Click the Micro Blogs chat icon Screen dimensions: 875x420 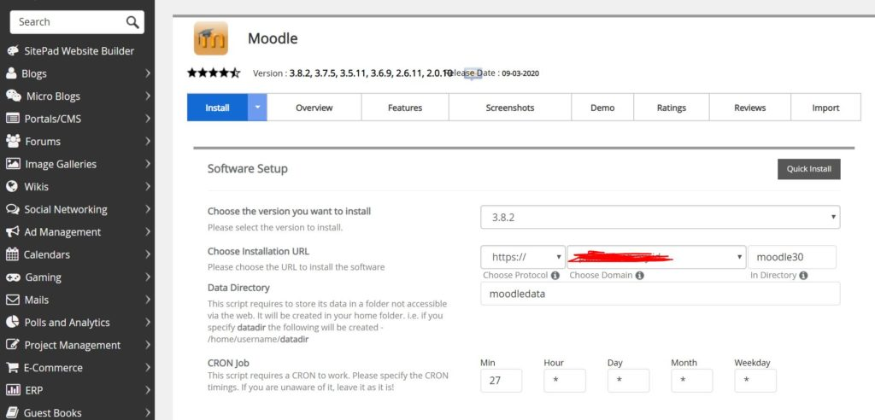[14, 96]
